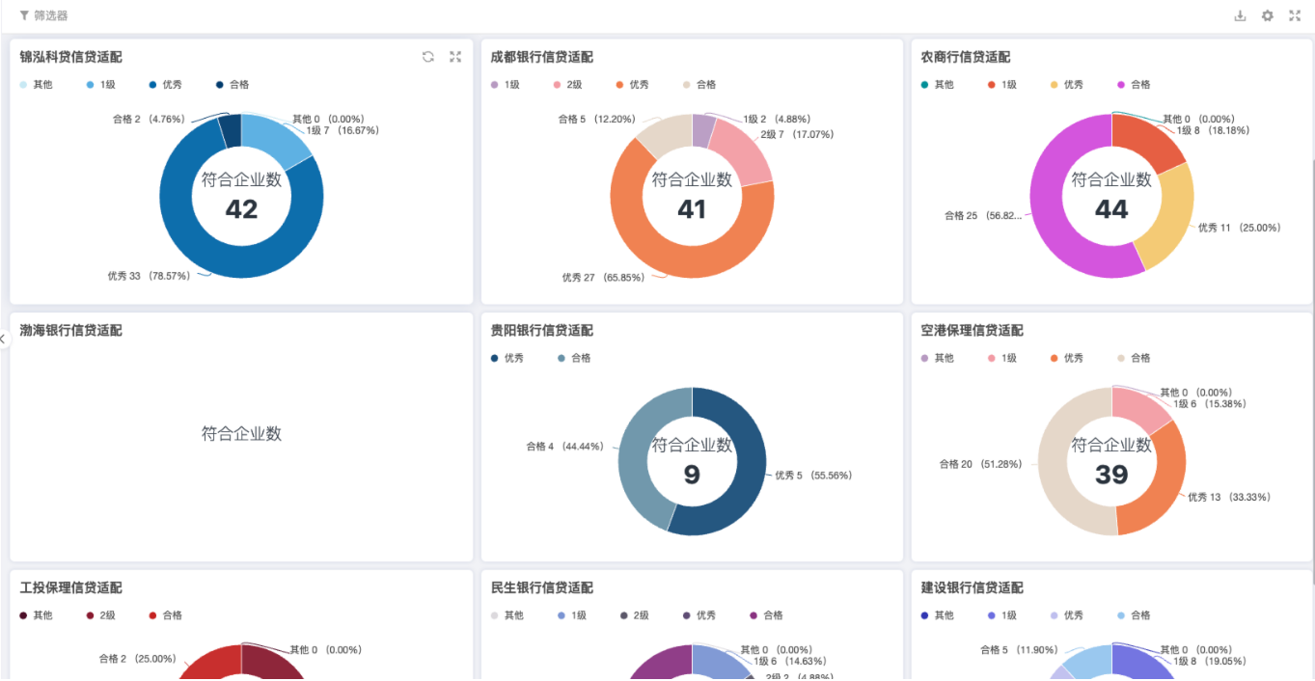
Task: Toggle 1级 legend in 锦泓科贷信贷适配 chart
Action: pos(100,85)
